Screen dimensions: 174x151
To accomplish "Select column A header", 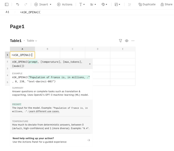I will pos(22,49).
